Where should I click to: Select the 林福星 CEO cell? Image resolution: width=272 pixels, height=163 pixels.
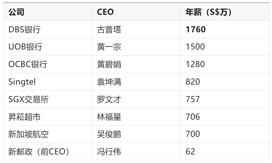point(136,117)
